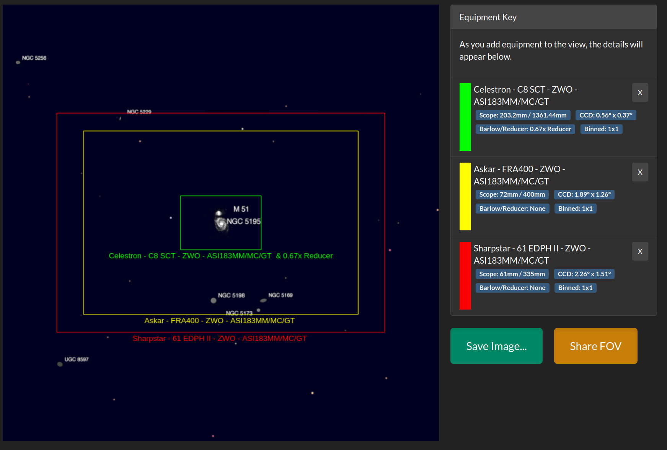This screenshot has height=450, width=667.
Task: Click the UGC 8597 galaxy dot on the map
Action: (60, 364)
